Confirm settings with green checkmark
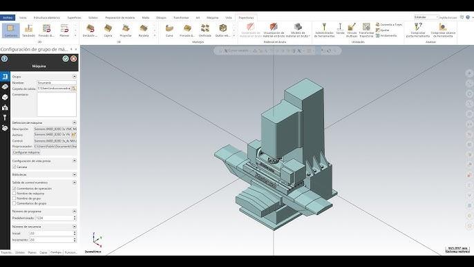 point(65,59)
